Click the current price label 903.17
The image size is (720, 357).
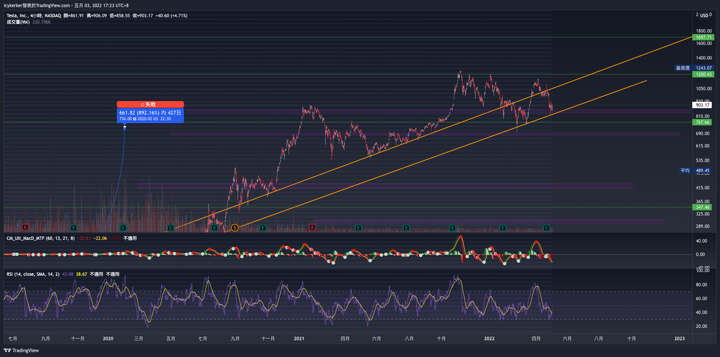pyautogui.click(x=702, y=105)
